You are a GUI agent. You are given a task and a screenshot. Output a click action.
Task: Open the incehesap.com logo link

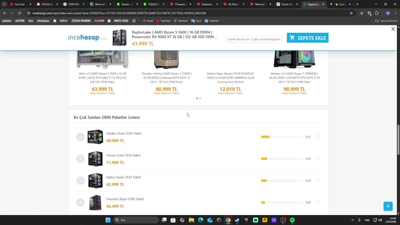(87, 38)
